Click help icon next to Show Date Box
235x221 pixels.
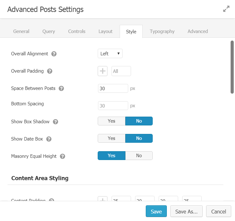pos(49,139)
